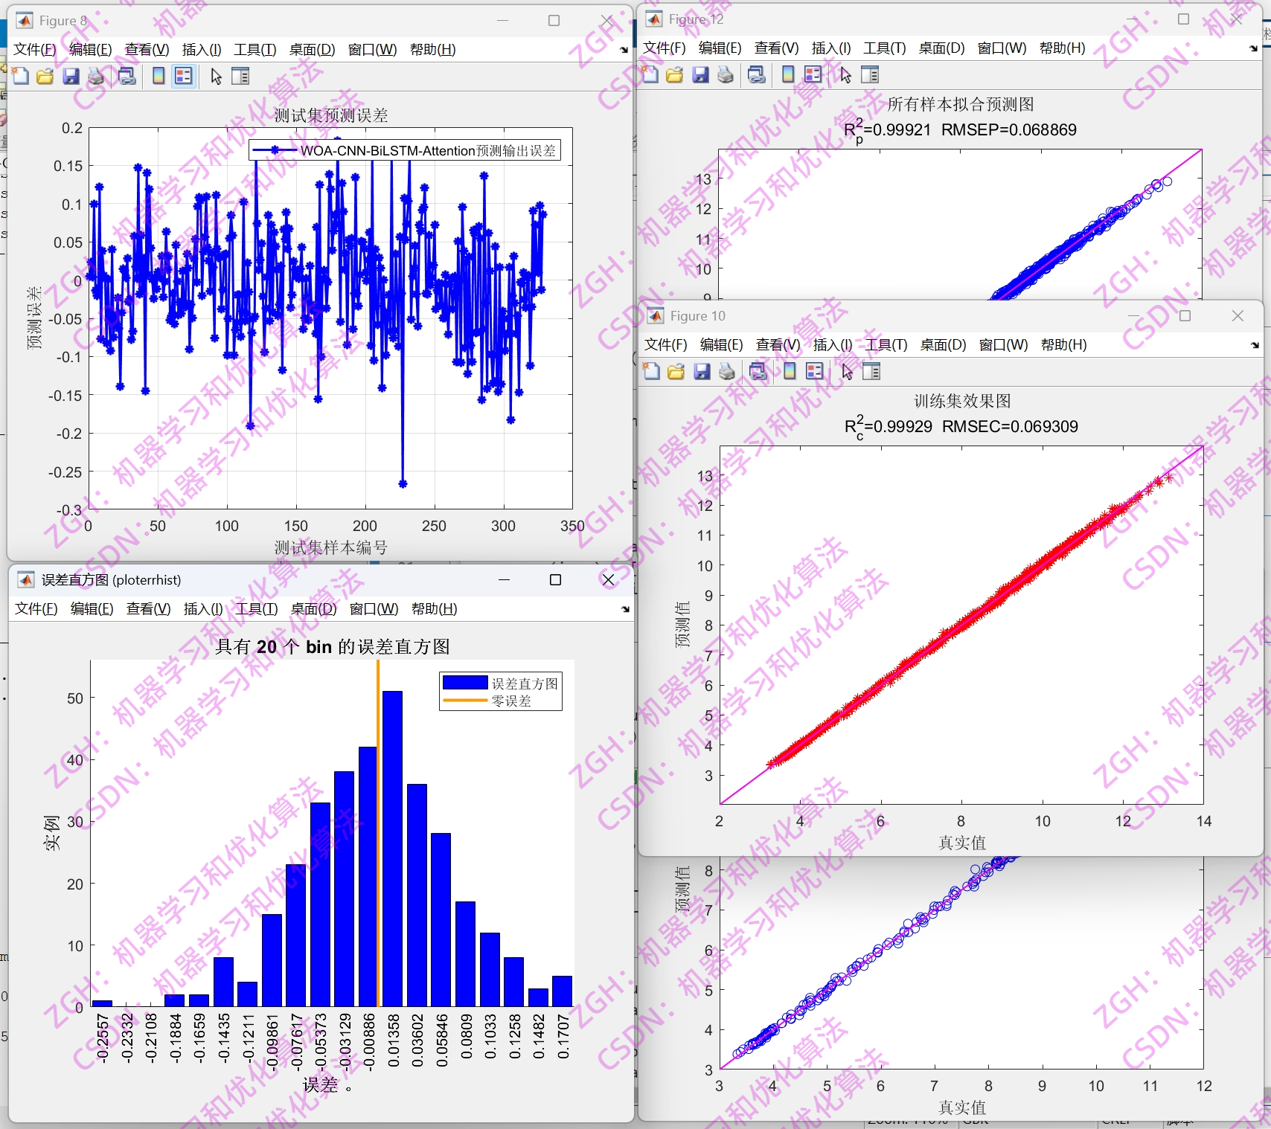
Task: Select the 训练集效果图 plot title
Action: pos(962,402)
